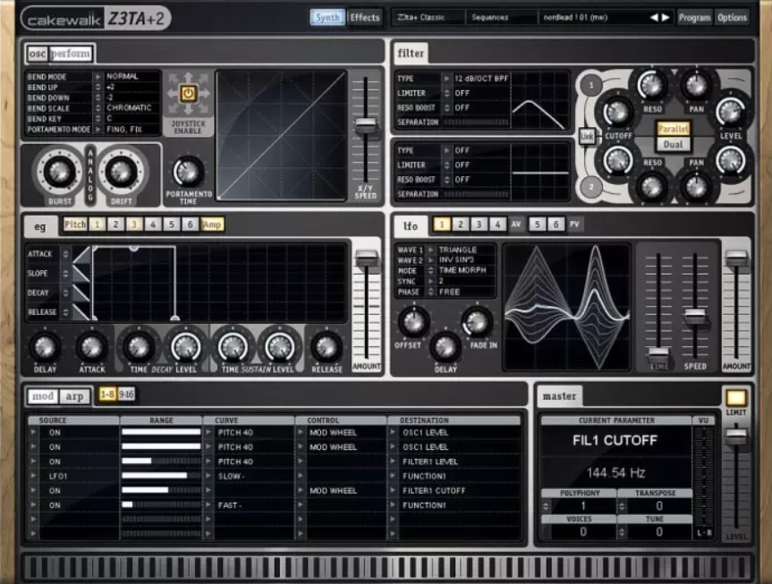
Task: Click the Decay Level knob
Action: click(185, 347)
